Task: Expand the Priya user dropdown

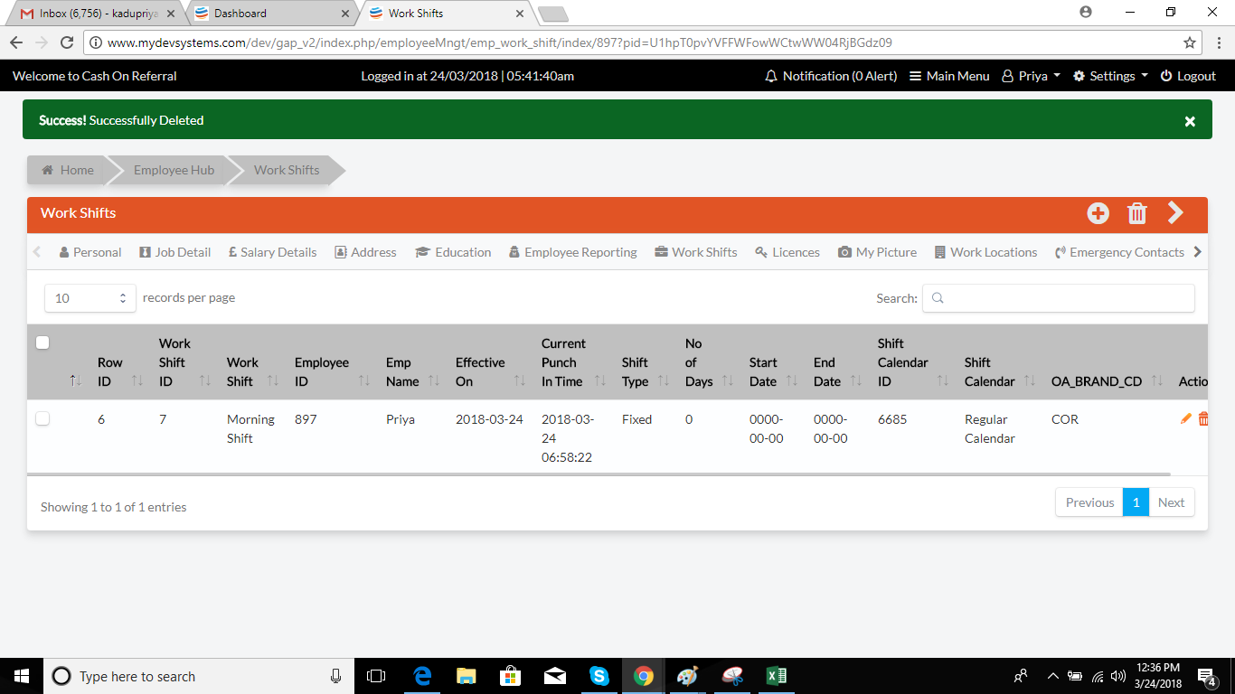Action: [1032, 76]
